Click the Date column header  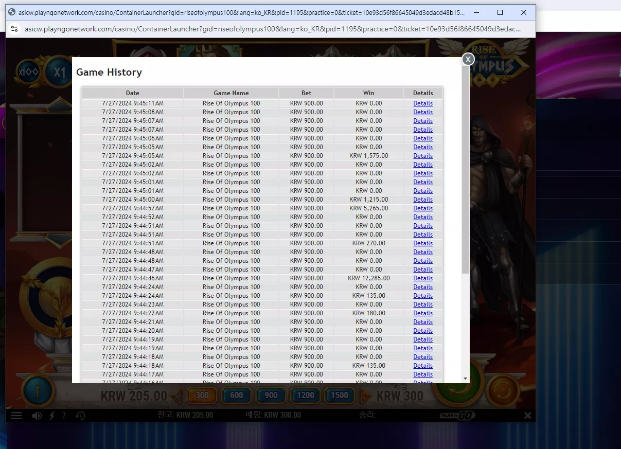pos(133,93)
